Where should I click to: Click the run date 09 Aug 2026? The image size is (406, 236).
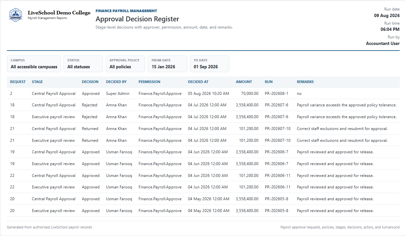pos(387,15)
